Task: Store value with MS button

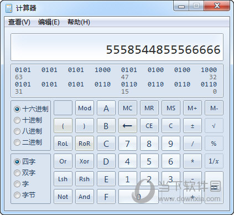Action: point(171,108)
